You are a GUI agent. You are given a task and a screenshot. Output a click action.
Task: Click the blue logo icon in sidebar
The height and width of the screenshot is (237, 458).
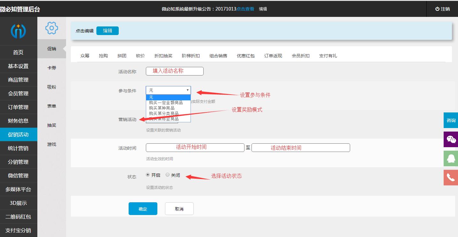click(x=18, y=31)
